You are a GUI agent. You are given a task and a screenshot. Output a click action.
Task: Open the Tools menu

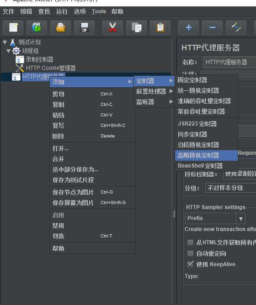[99, 11]
